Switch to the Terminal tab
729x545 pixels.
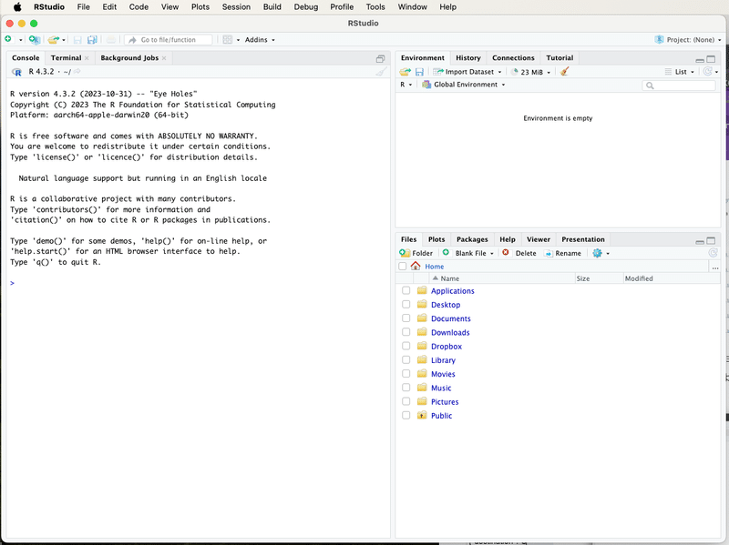coord(66,58)
